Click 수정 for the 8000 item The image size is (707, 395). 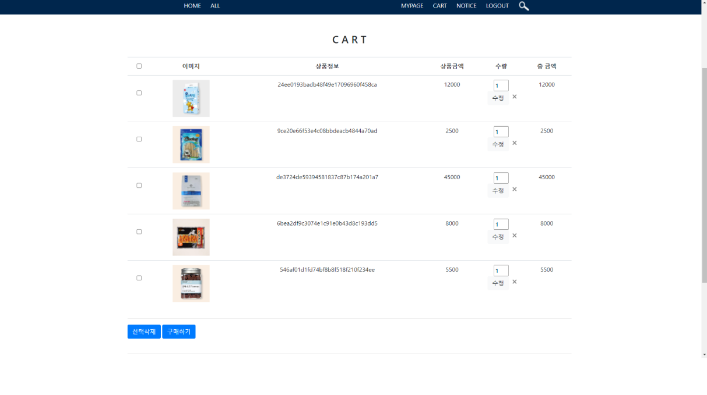click(x=498, y=237)
